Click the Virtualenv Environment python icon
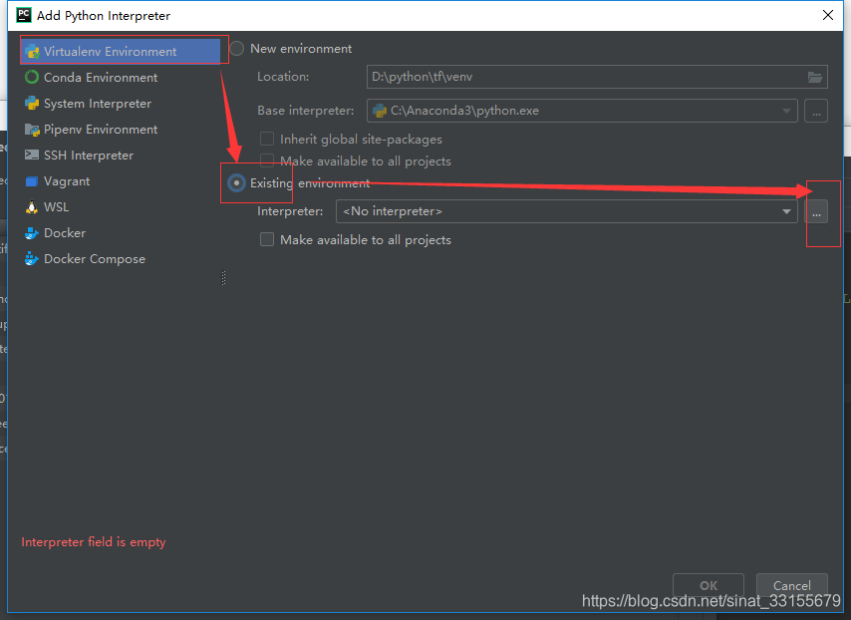 (x=32, y=52)
